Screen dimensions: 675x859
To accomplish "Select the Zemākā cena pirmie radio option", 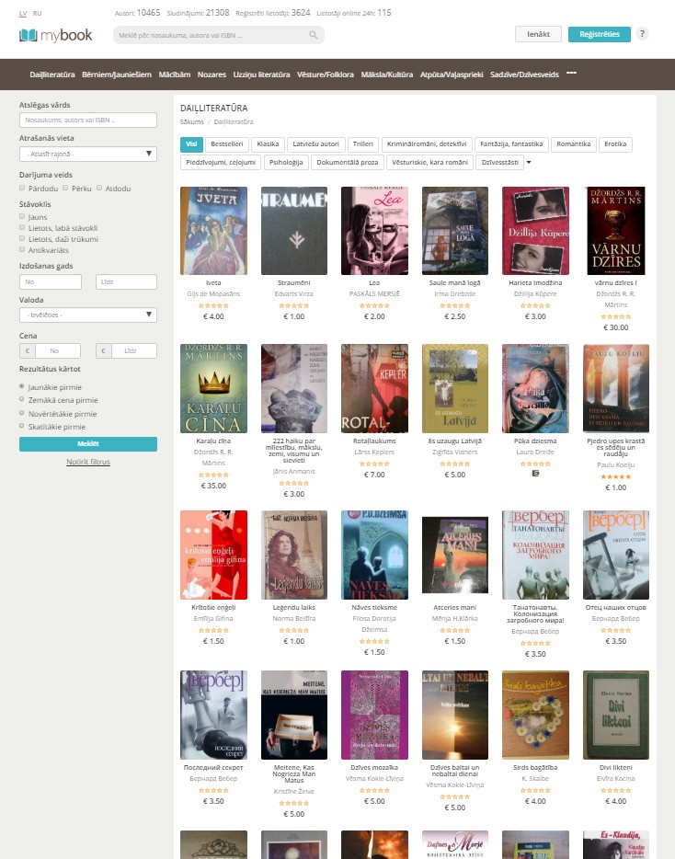I will [x=23, y=400].
